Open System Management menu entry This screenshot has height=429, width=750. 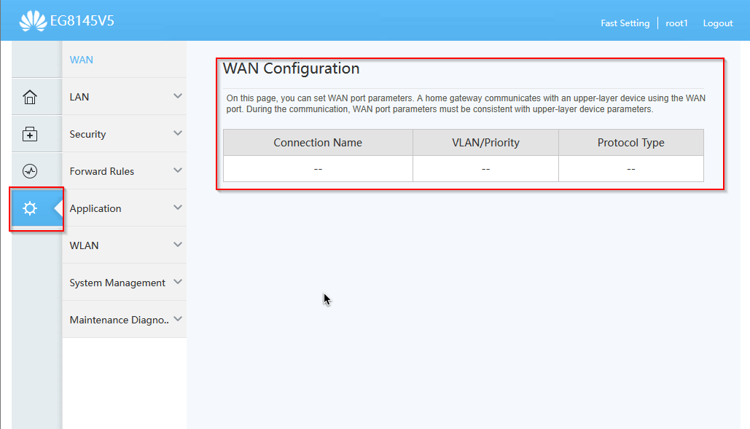pyautogui.click(x=125, y=283)
